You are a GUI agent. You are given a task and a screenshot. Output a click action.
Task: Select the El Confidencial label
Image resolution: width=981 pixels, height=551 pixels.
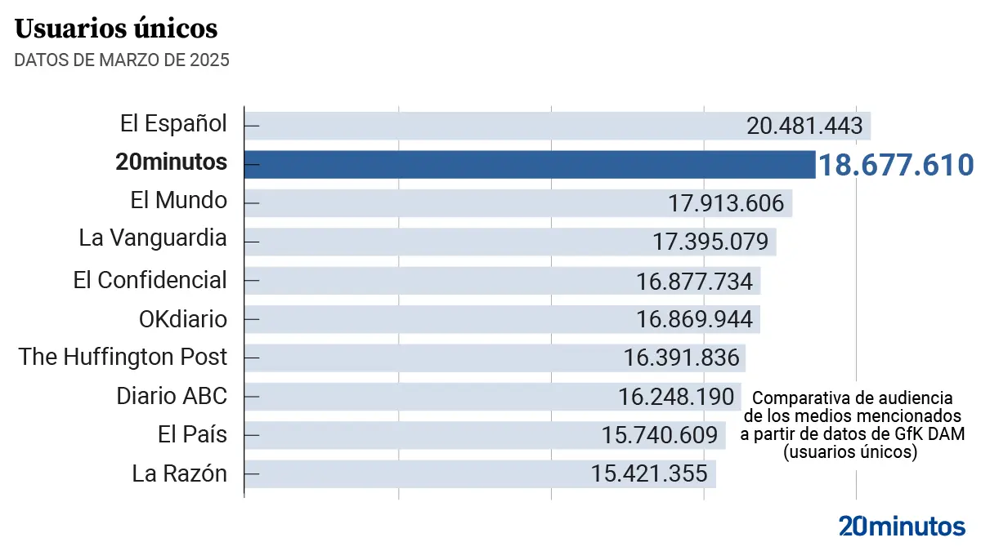pyautogui.click(x=150, y=280)
